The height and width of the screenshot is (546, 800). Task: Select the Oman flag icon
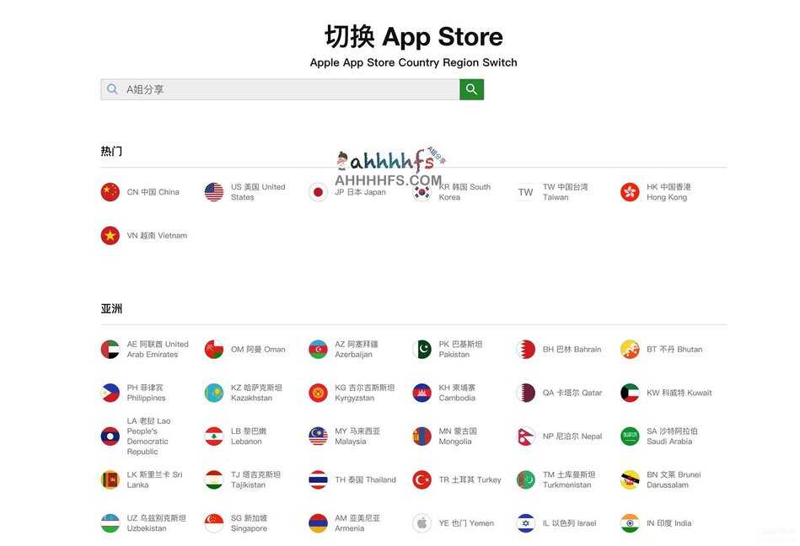pyautogui.click(x=214, y=349)
